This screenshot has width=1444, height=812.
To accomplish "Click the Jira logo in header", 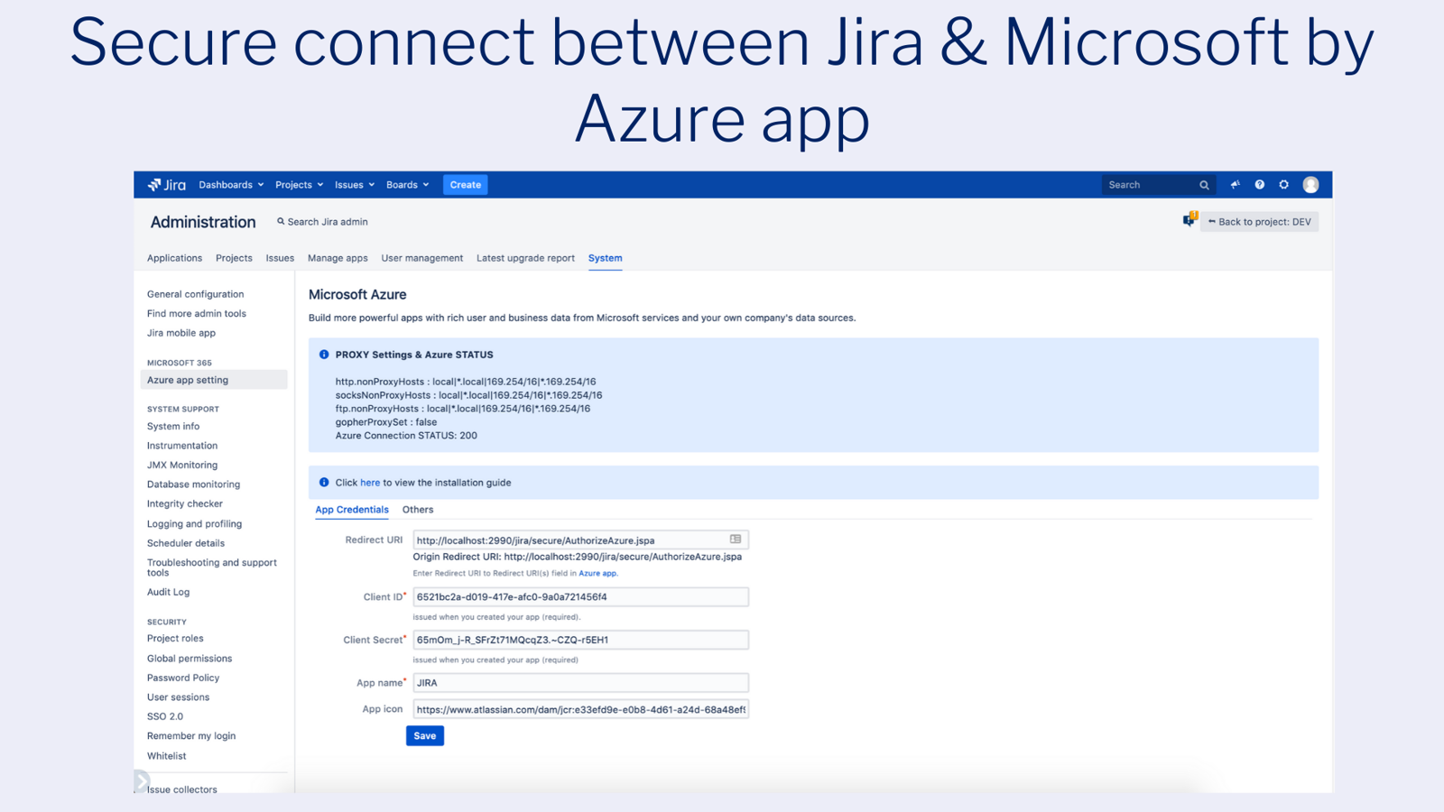I will click(x=167, y=185).
